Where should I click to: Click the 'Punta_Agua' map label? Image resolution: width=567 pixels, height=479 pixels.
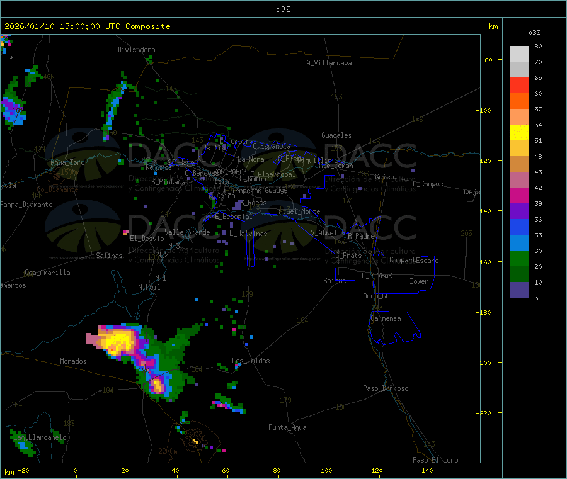point(287,427)
